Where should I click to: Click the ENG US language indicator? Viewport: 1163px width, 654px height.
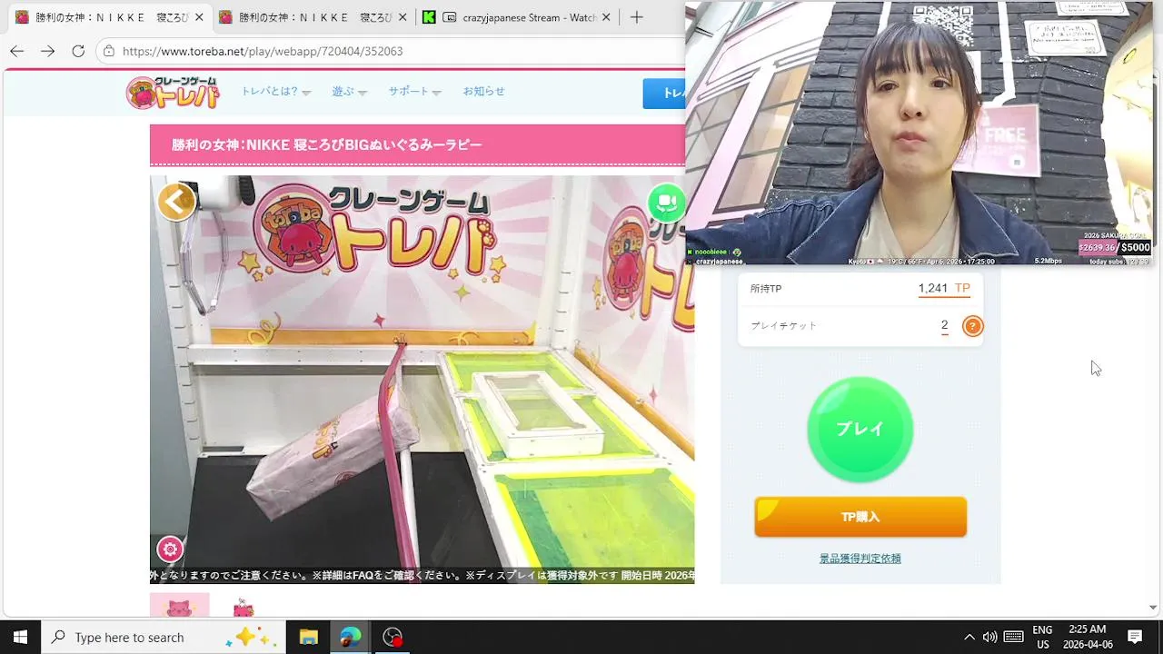tap(1042, 637)
